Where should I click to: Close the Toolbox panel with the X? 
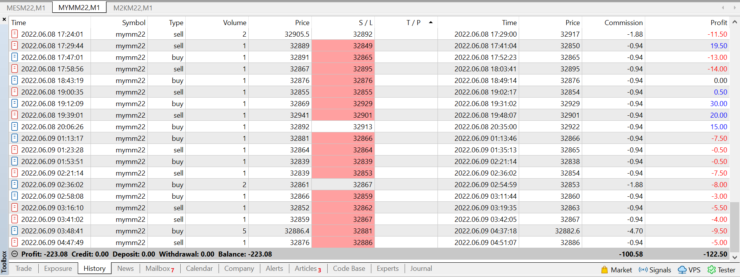4,19
